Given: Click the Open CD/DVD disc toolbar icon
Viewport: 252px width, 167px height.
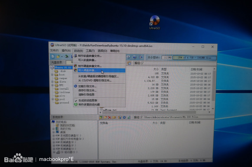Looking at the screenshot, I should click(x=67, y=56).
